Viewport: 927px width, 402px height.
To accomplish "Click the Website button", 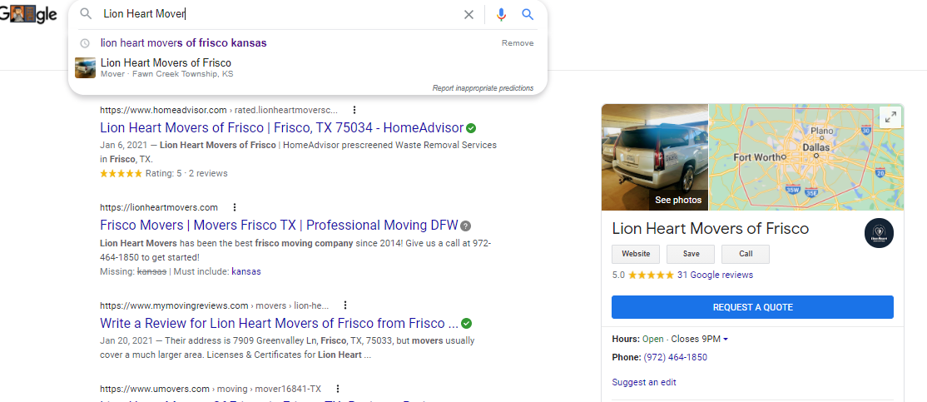I will tap(636, 254).
